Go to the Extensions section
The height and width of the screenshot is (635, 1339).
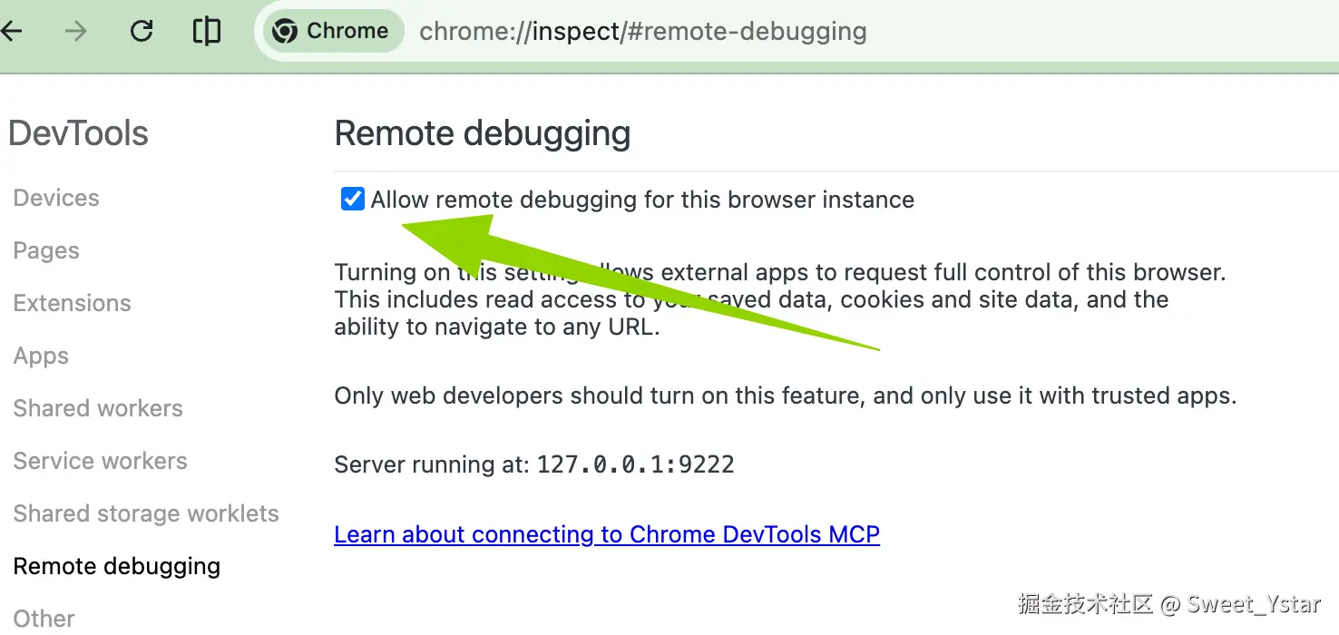(x=72, y=303)
